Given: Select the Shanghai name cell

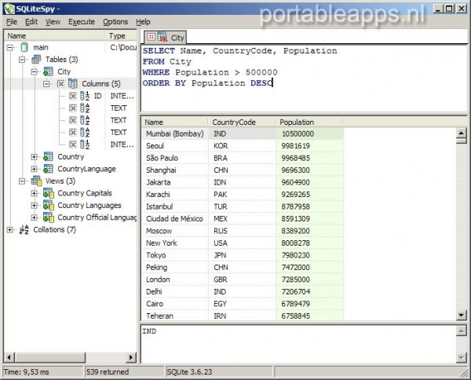Looking at the screenshot, I should [x=175, y=170].
